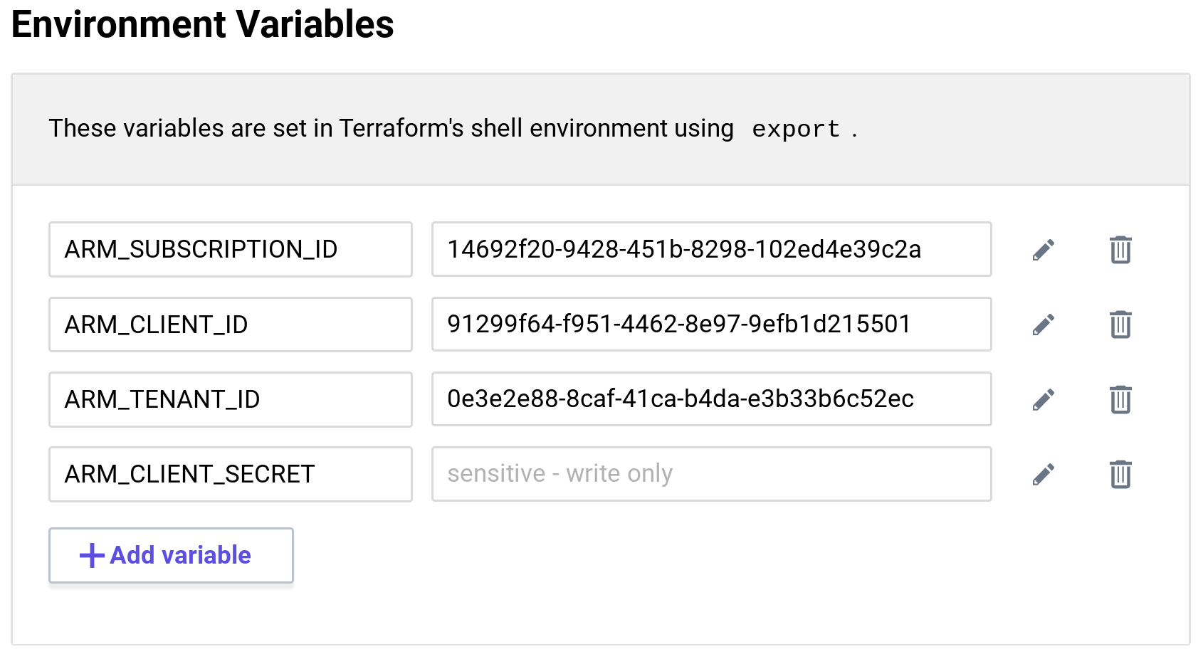Delete the ARM_CLIENT_ID variable via trash icon

point(1120,325)
